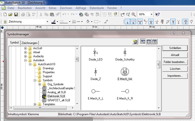Cut selection with scissors icon

coord(41,14)
